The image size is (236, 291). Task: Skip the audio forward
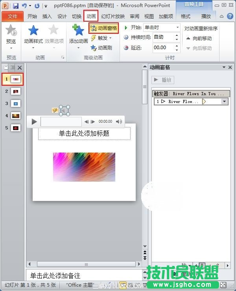click(93, 122)
